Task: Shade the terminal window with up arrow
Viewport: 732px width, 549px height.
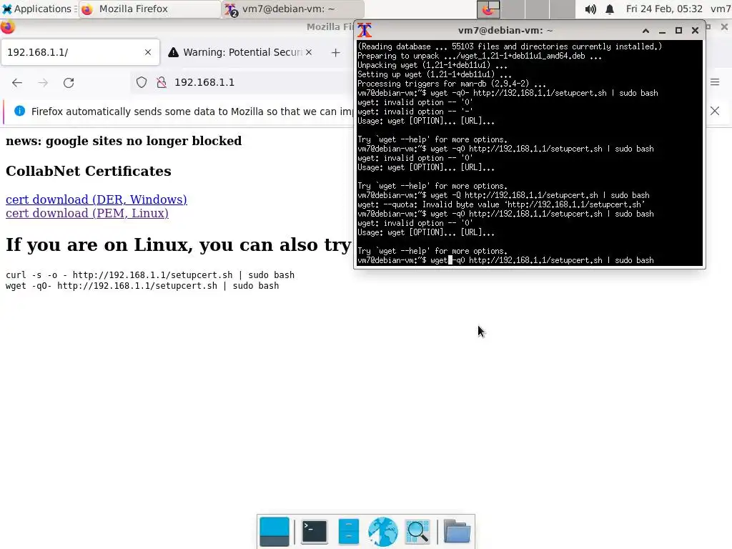Action: pyautogui.click(x=646, y=30)
